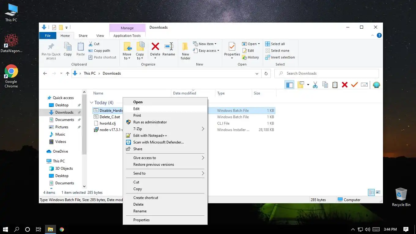Switch to the View ribbon tab
Screen dimensions: 416x234
100,36
